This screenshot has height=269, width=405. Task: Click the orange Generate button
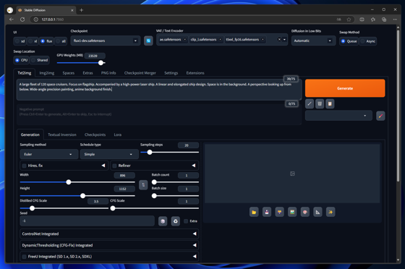(345, 88)
